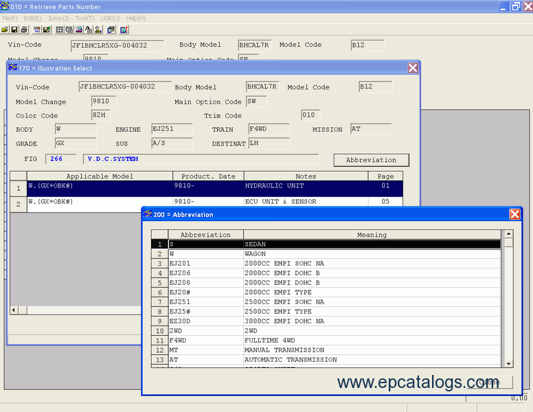Screen dimensions: 533x412
Task: Click the printer toolbar icon
Action: [24, 30]
